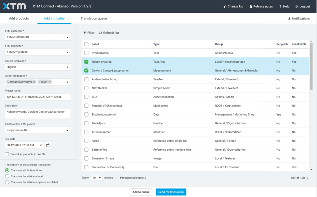Open the Change log
317x197 pixels.
[x=233, y=6]
